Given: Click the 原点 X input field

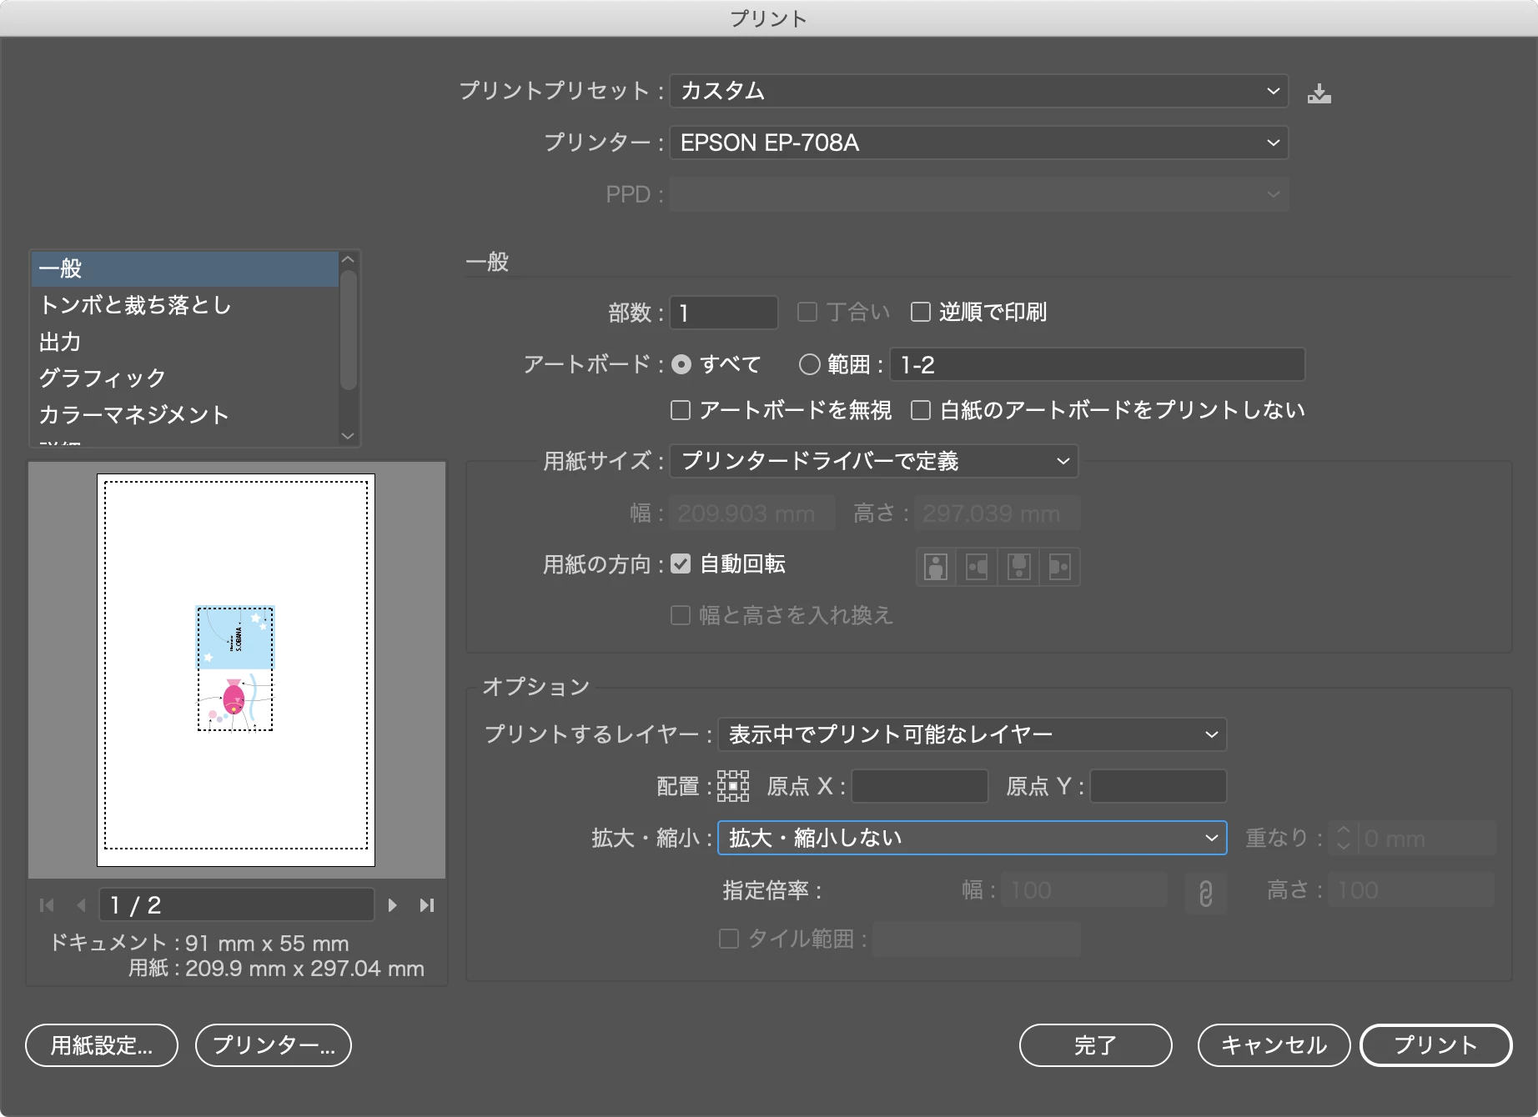Looking at the screenshot, I should click(x=920, y=786).
